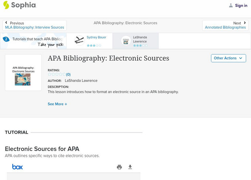Image resolution: width=251 pixels, height=180 pixels.
Task: Click the APA Bibliography tutorial thumbnail
Action: click(x=23, y=72)
